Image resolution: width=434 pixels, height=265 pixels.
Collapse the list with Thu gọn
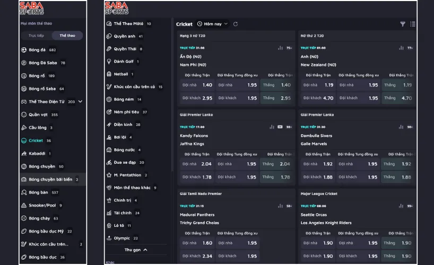(x=136, y=250)
